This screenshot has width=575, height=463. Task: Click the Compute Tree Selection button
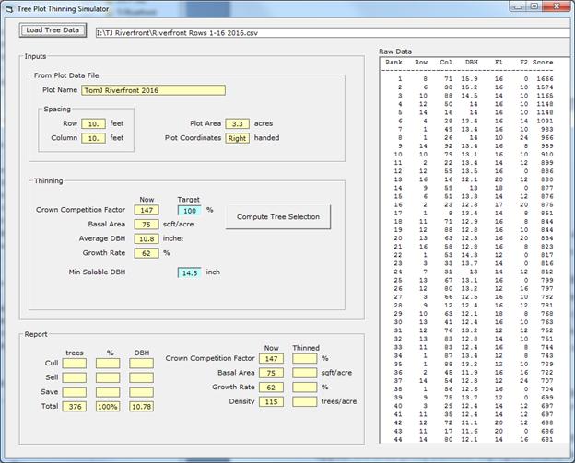point(278,217)
